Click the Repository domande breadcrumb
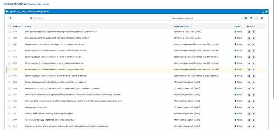 click(x=37, y=4)
